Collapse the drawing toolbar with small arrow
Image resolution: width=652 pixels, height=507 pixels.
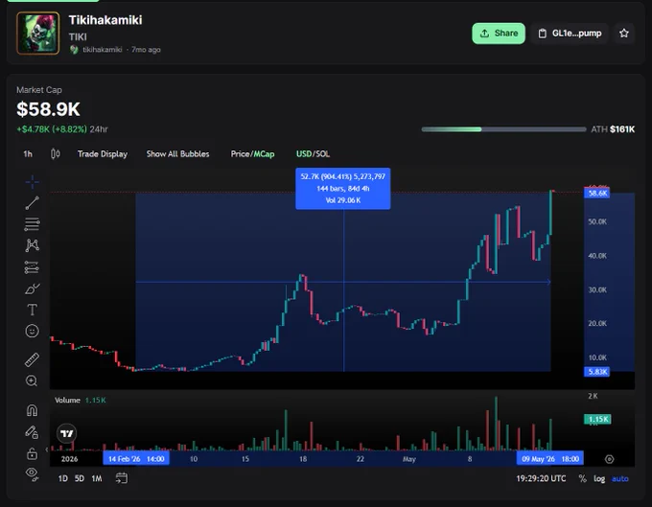[47, 449]
